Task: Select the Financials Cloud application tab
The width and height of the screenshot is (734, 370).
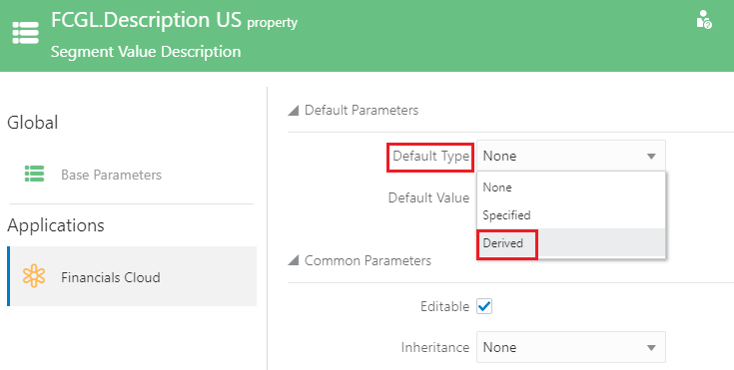Action: pos(132,276)
